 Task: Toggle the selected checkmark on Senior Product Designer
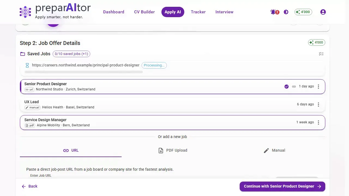coord(287,87)
